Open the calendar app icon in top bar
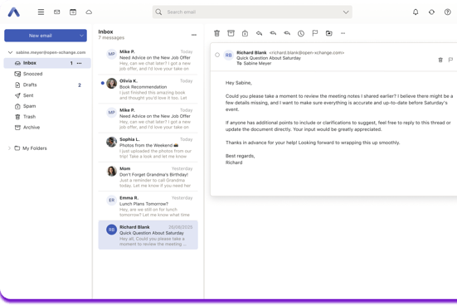457x305 pixels. 73,12
